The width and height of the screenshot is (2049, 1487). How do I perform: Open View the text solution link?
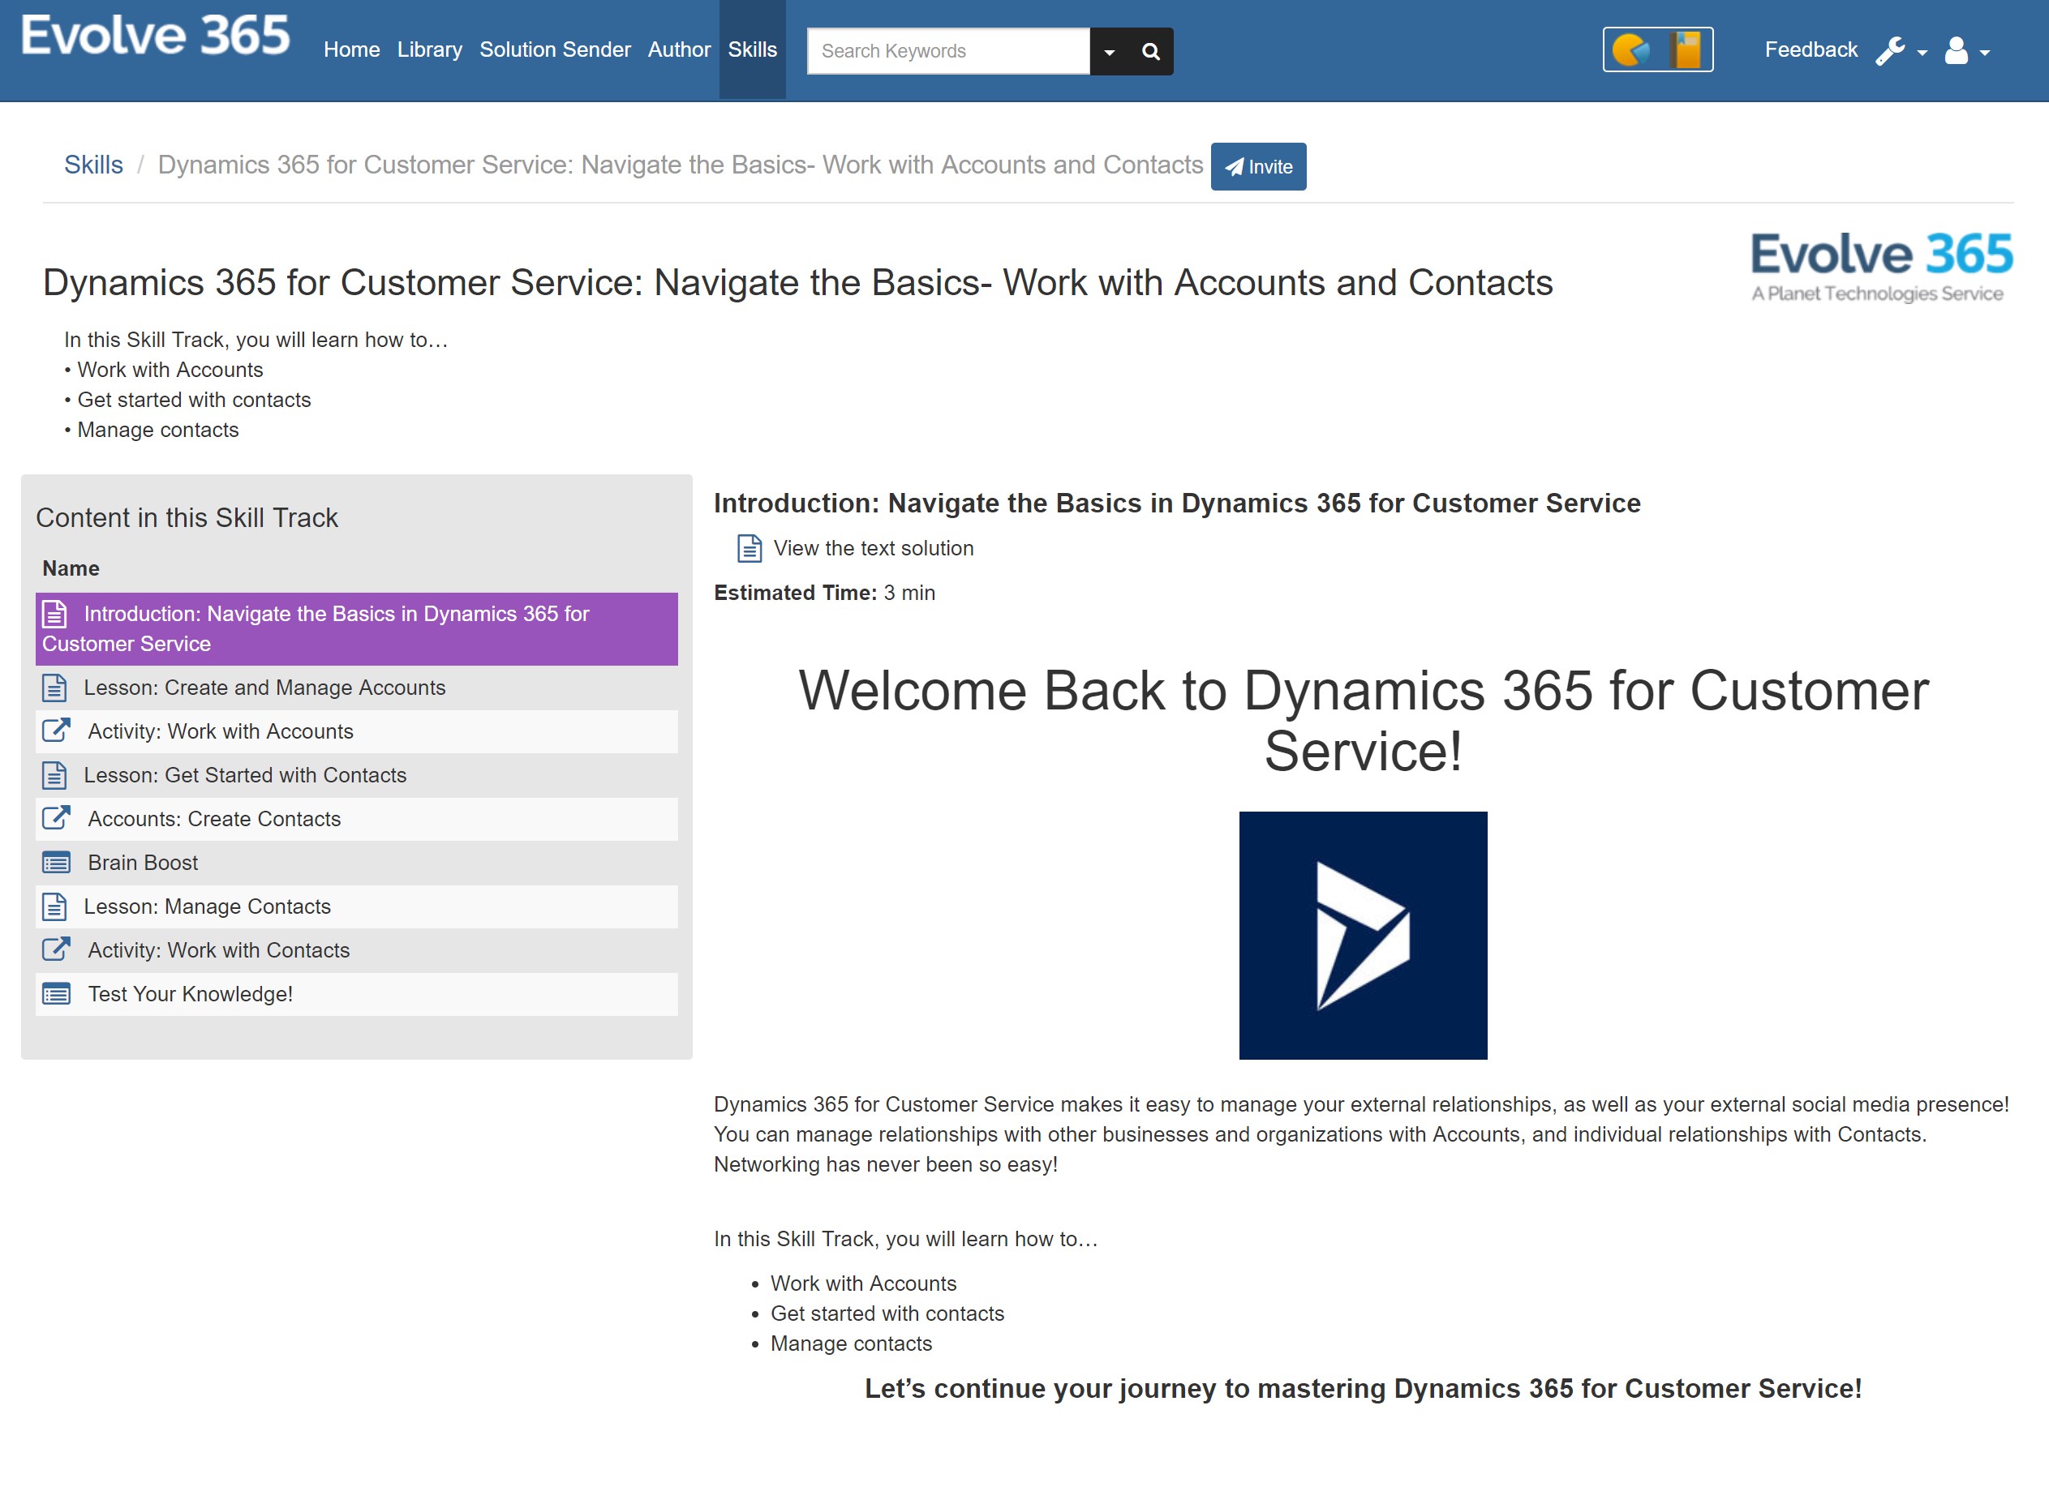(873, 548)
